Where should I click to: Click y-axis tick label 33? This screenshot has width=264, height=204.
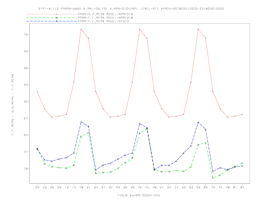point(25,85)
